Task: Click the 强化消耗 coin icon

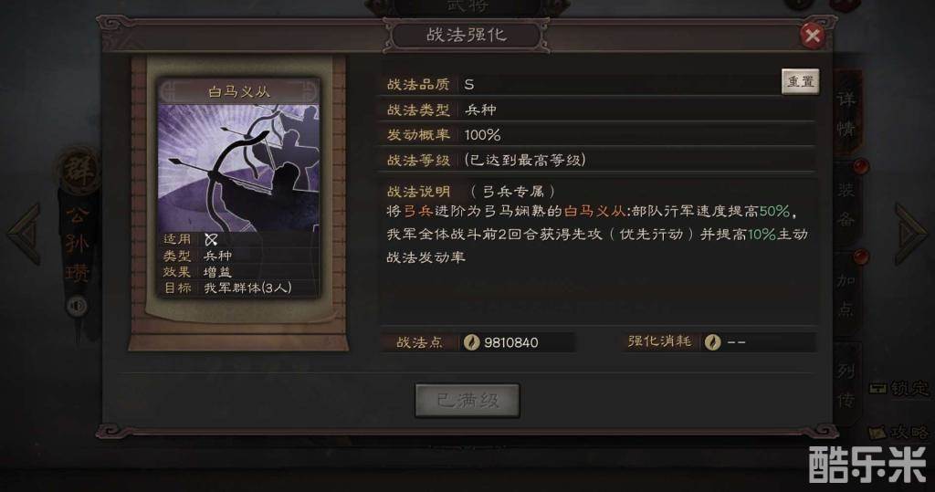Action: pos(712,342)
